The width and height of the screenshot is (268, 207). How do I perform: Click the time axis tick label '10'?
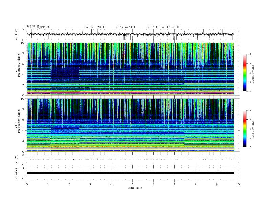pos(238,184)
